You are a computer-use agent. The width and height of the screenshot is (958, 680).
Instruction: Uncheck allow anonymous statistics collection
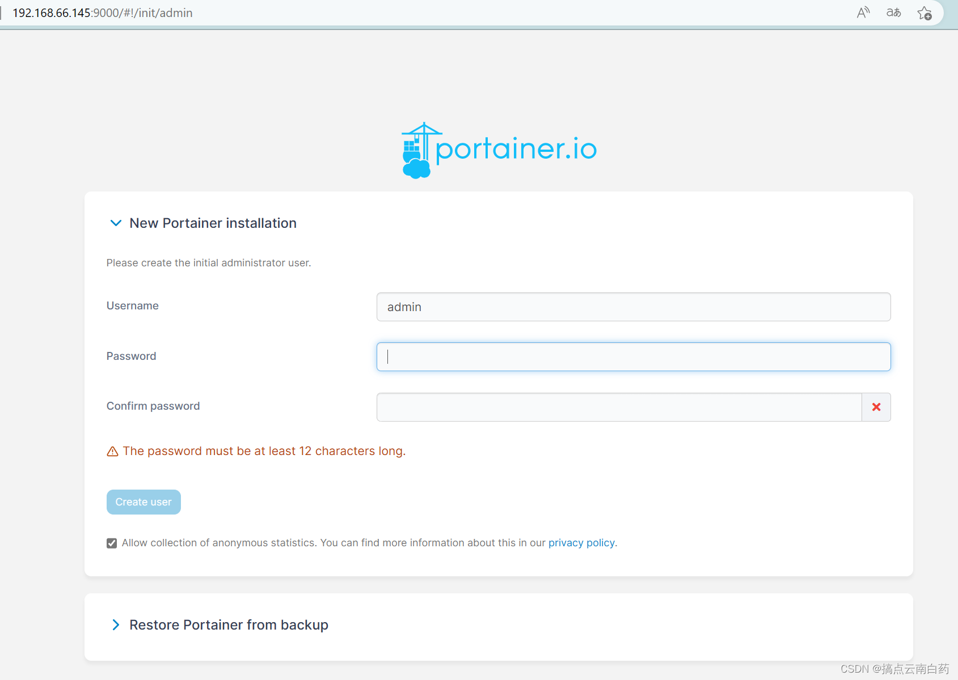[x=112, y=543]
